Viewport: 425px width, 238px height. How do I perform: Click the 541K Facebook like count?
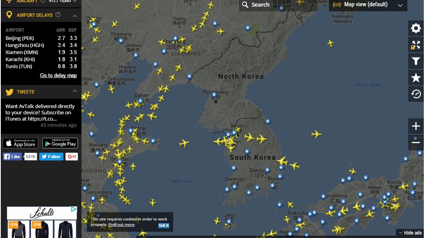click(31, 157)
